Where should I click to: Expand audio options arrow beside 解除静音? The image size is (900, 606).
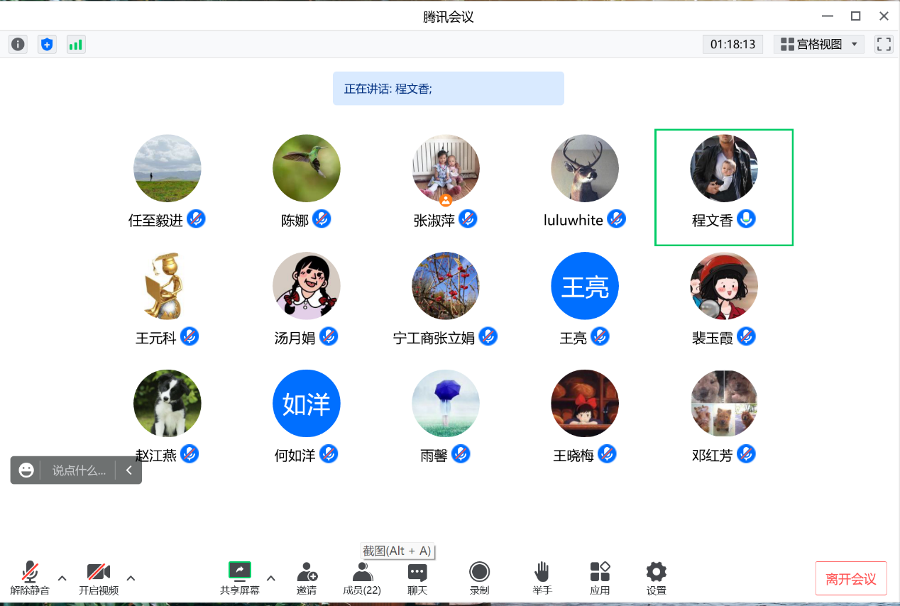pyautogui.click(x=62, y=578)
